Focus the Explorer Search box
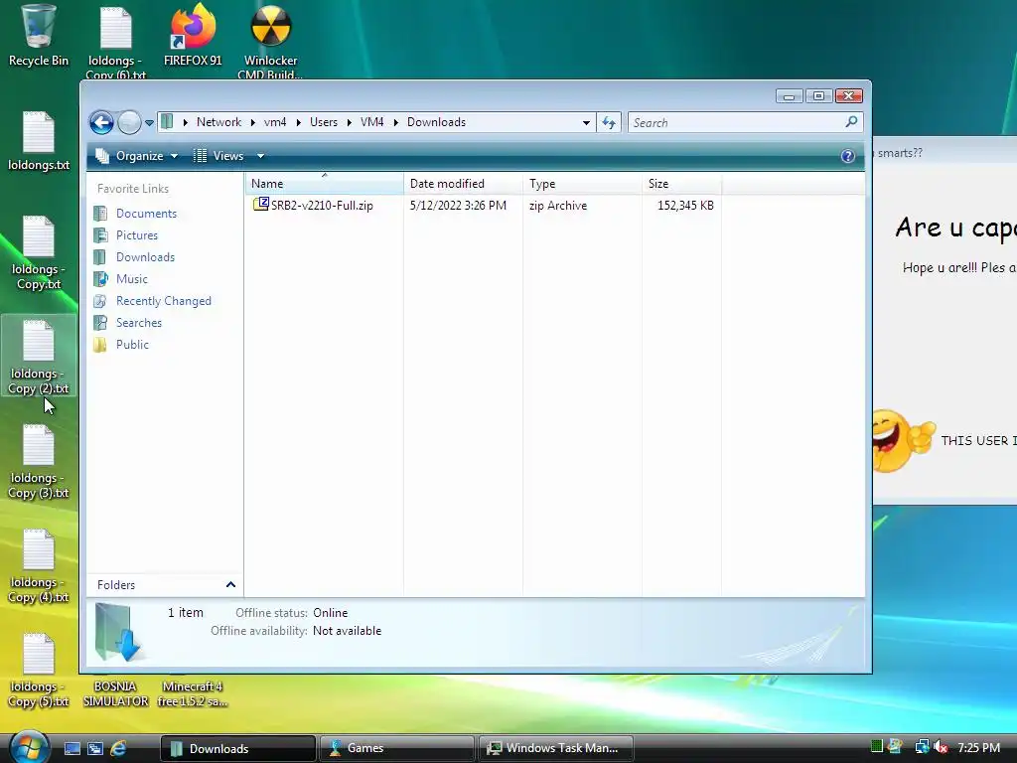 tap(737, 122)
